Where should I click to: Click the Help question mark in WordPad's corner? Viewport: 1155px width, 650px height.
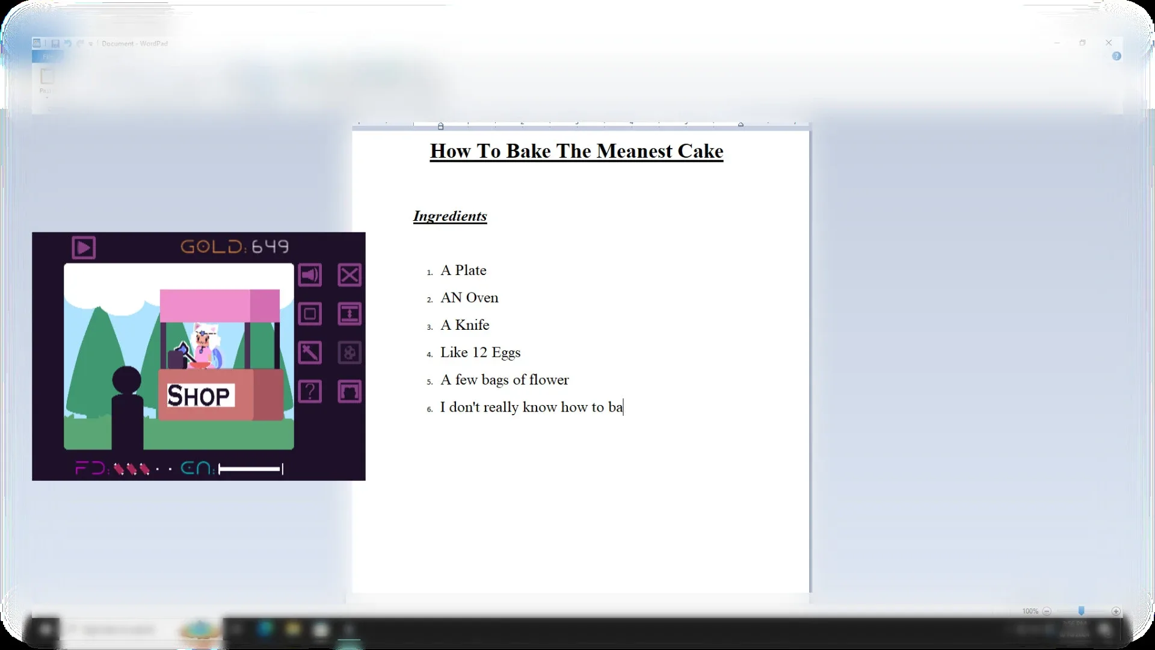(x=1118, y=56)
